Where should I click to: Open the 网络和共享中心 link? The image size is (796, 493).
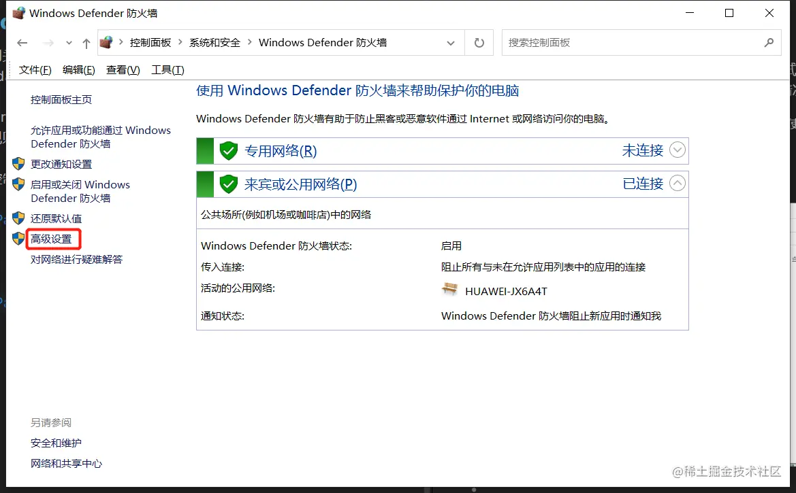pyautogui.click(x=65, y=463)
